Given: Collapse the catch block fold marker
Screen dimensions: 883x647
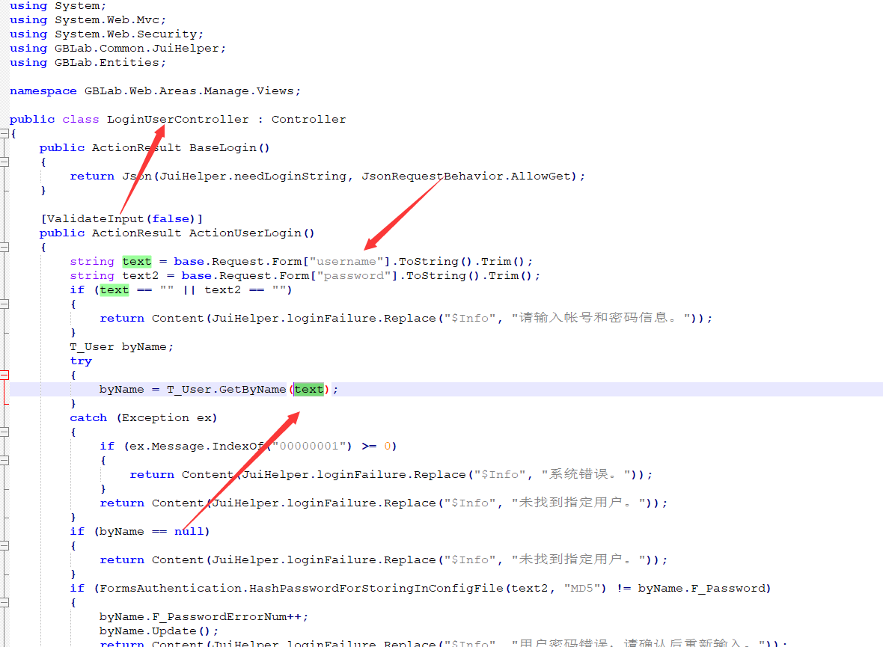Looking at the screenshot, I should (4, 432).
